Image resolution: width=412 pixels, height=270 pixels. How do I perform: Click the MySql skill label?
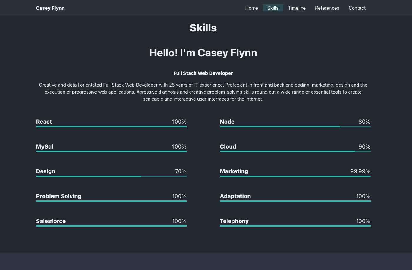[x=45, y=146]
